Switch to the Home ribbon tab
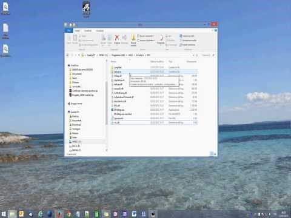This screenshot has height=218, width=291. (78, 31)
